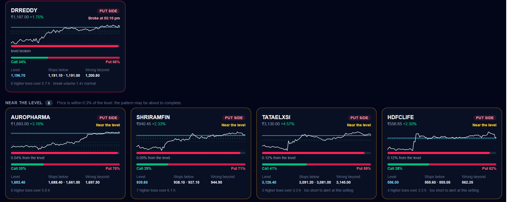This screenshot has height=202, width=507.
Task: Click HDFCLIFE '0.12% from the level' text
Action: click(404, 158)
